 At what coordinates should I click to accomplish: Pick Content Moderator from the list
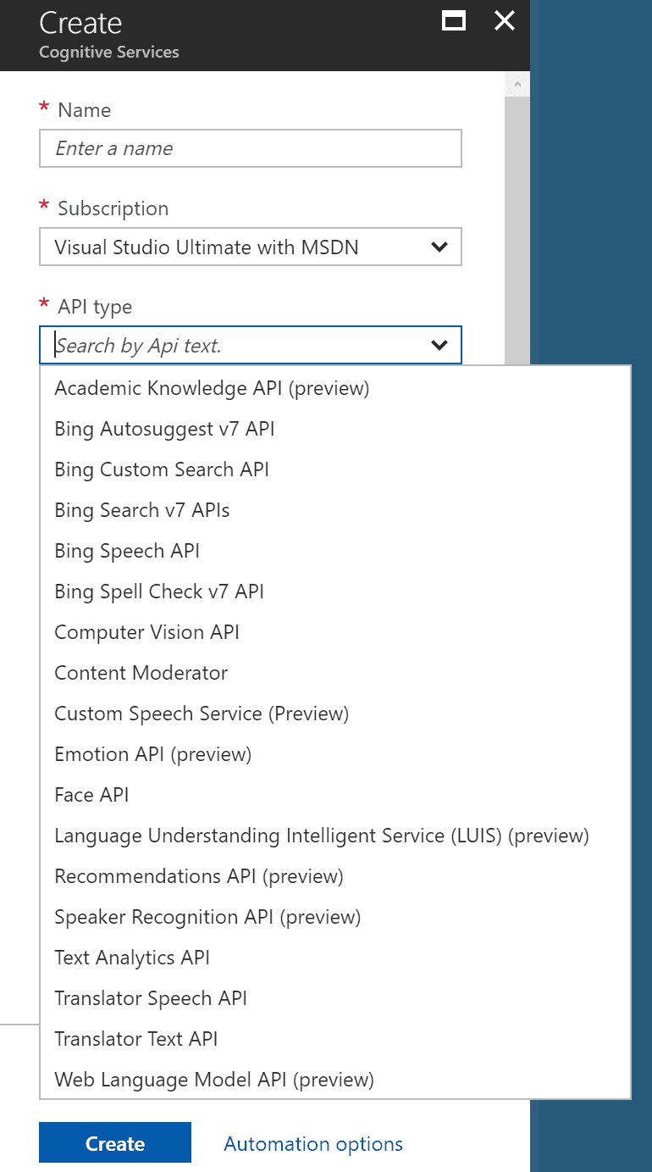point(335,673)
